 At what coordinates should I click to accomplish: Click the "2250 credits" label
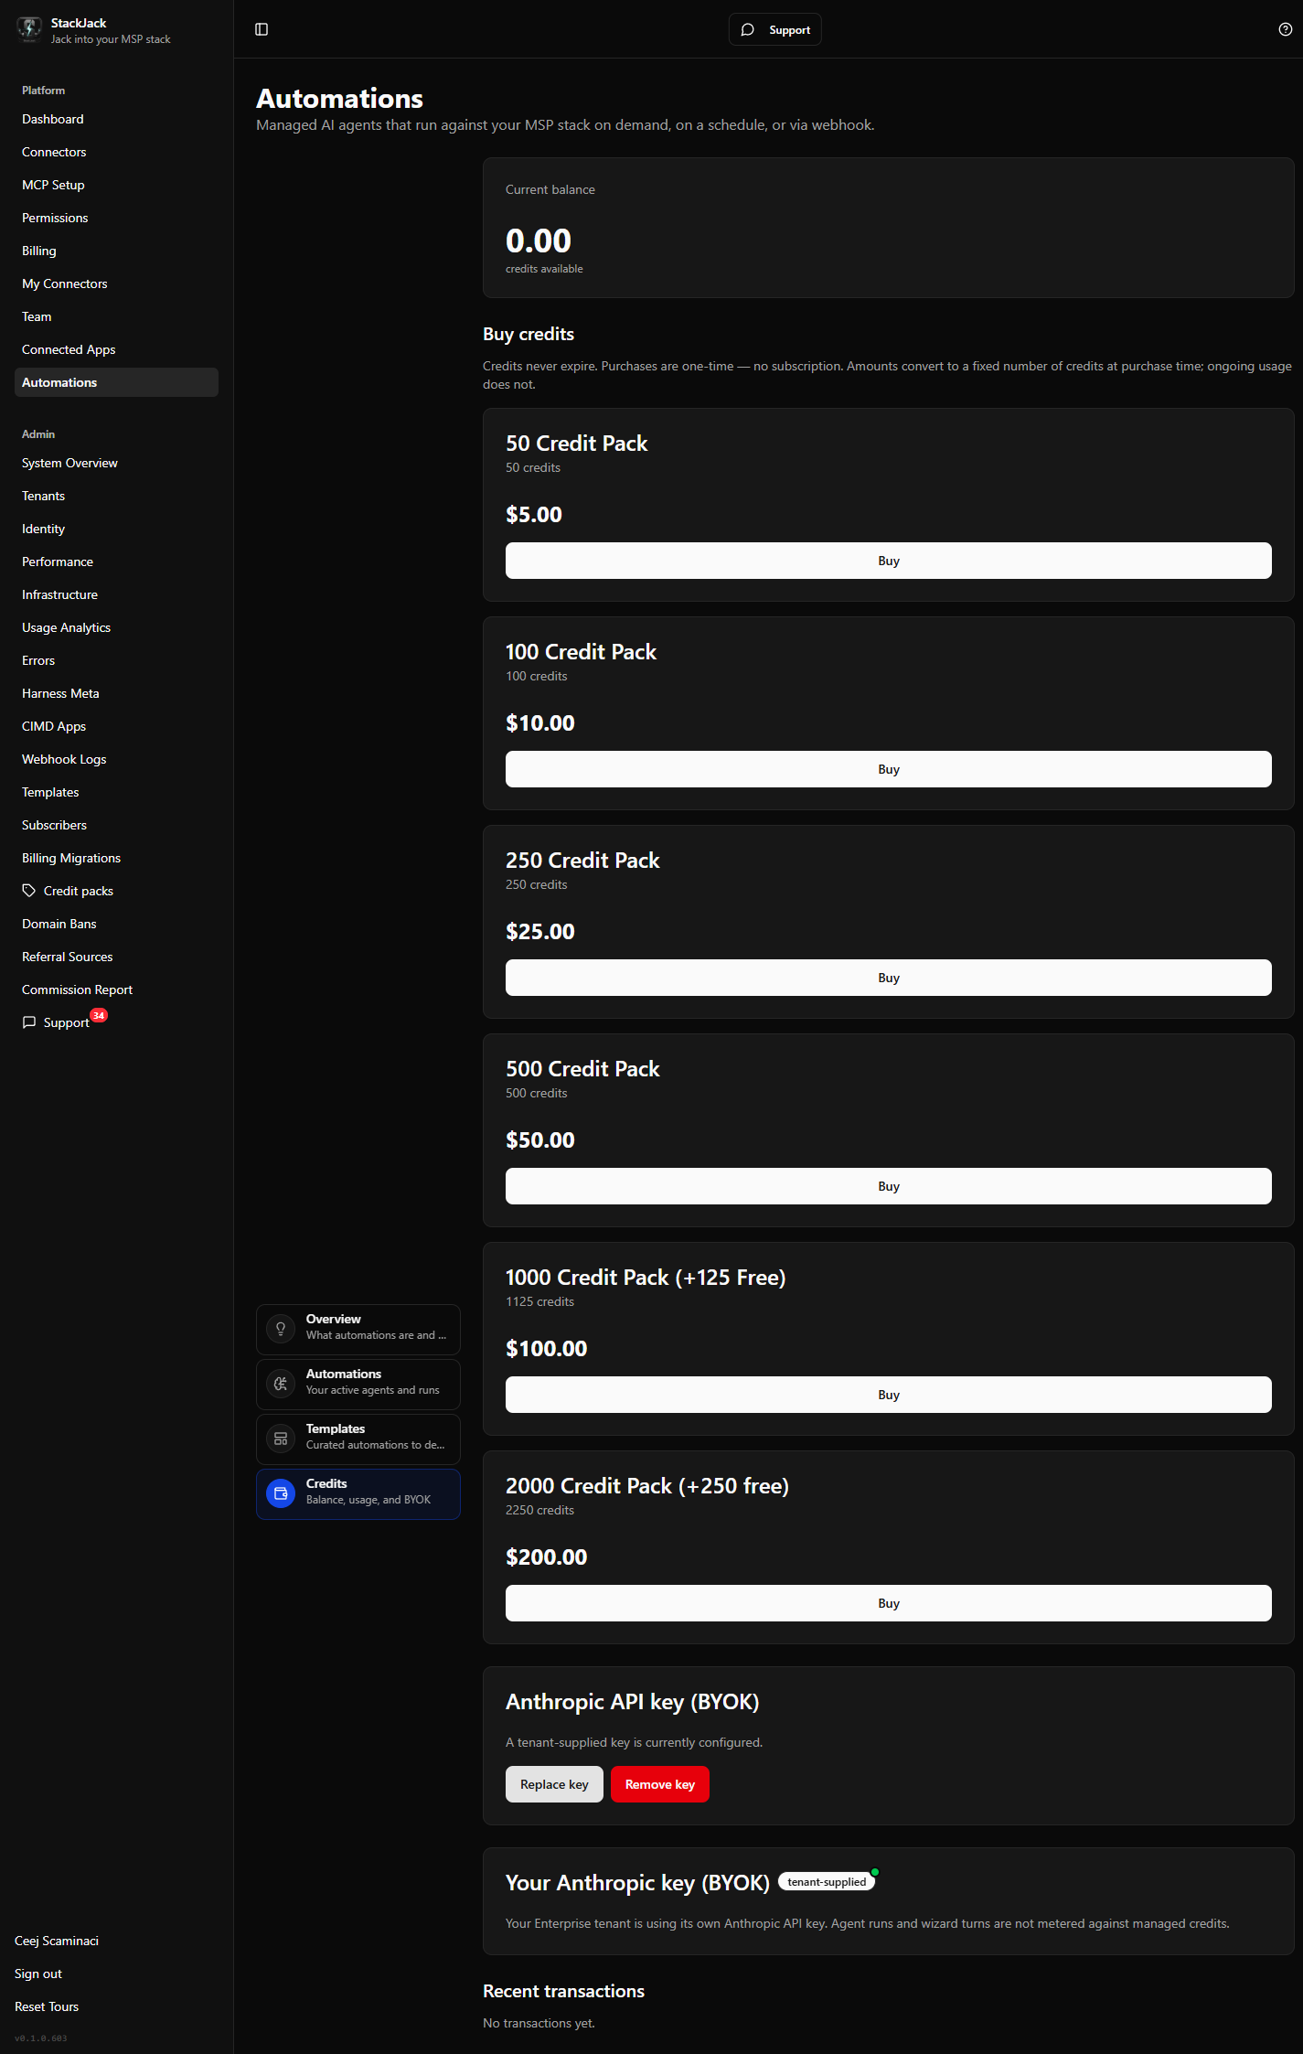pos(539,1510)
